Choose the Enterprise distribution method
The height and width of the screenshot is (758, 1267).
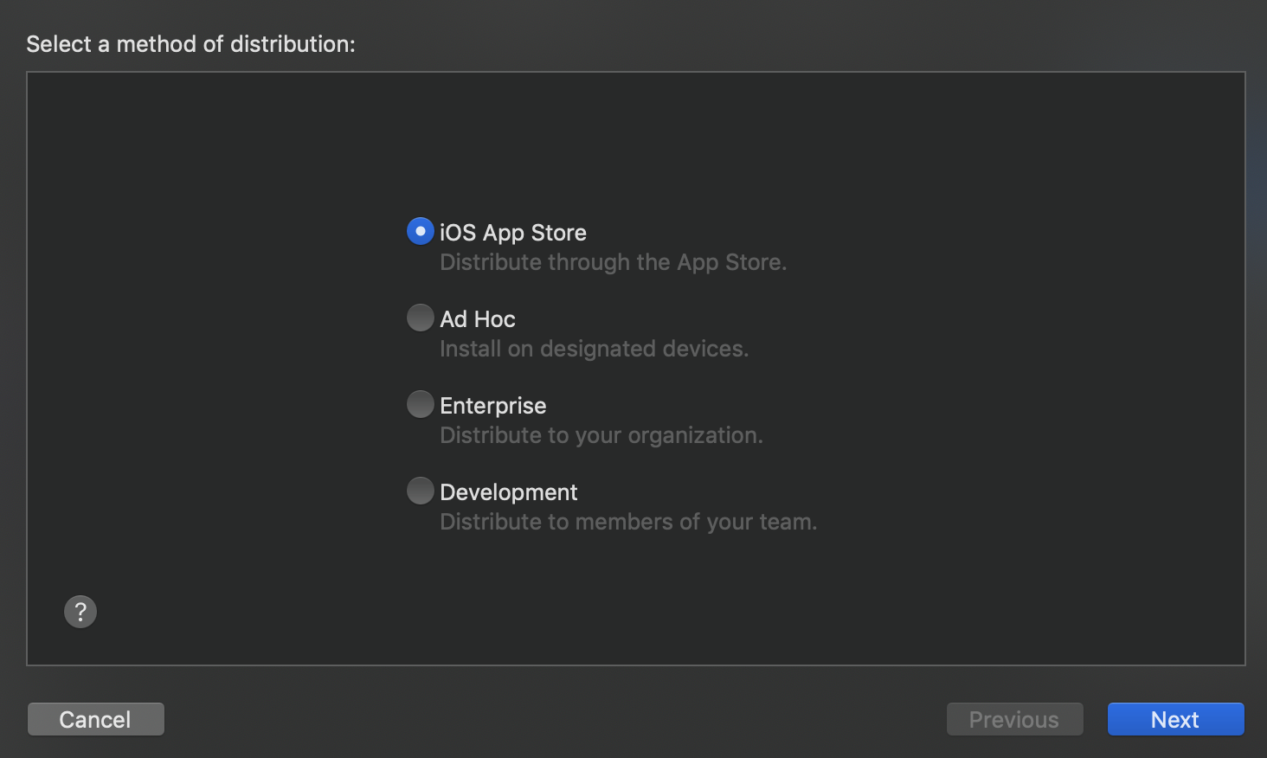(420, 404)
